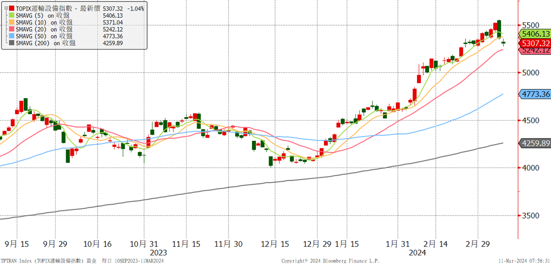Click the legend value 5307.32
Image resolution: width=551 pixels, height=264 pixels.
[x=113, y=9]
